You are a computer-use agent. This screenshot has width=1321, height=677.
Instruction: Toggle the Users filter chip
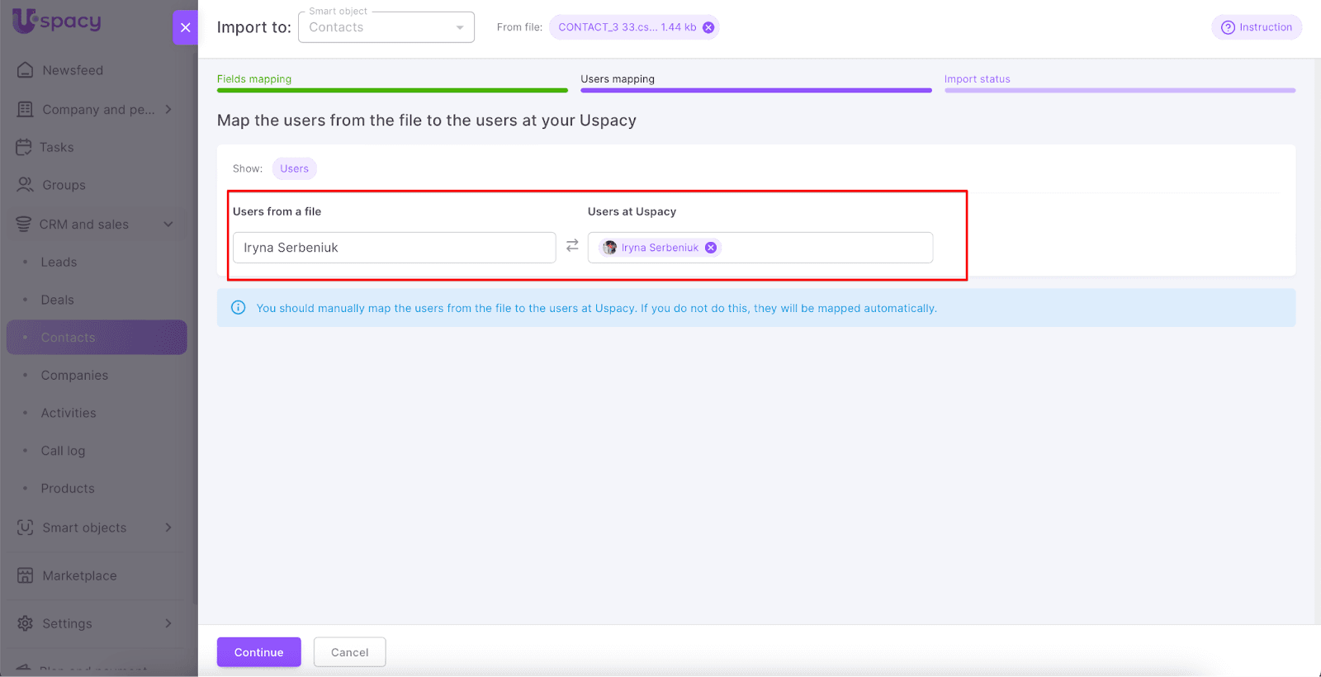coord(294,168)
